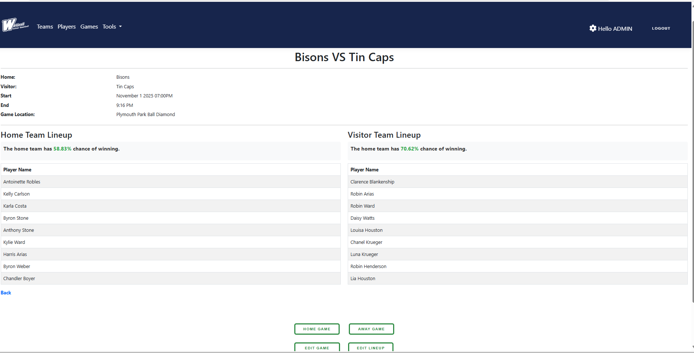Click the gear icon beside Hello ADMIN
This screenshot has width=694, height=353.
point(593,28)
